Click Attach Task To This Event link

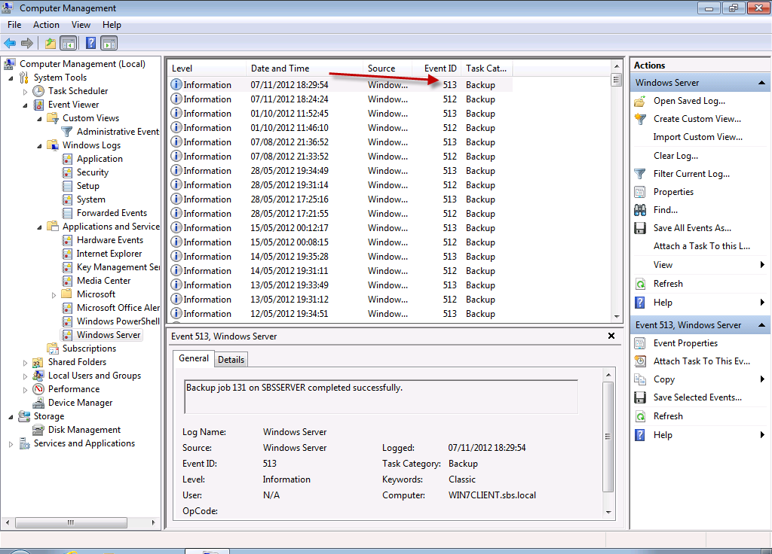tap(701, 361)
